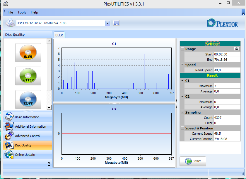Collapse the Speed & Position group
The width and height of the screenshot is (246, 179).
(x=182, y=128)
